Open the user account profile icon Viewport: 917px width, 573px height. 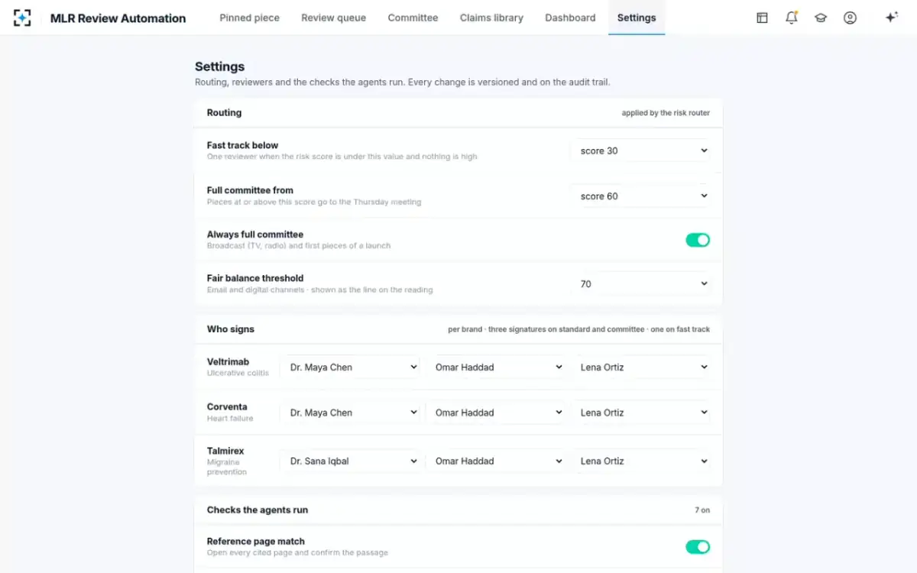point(850,18)
